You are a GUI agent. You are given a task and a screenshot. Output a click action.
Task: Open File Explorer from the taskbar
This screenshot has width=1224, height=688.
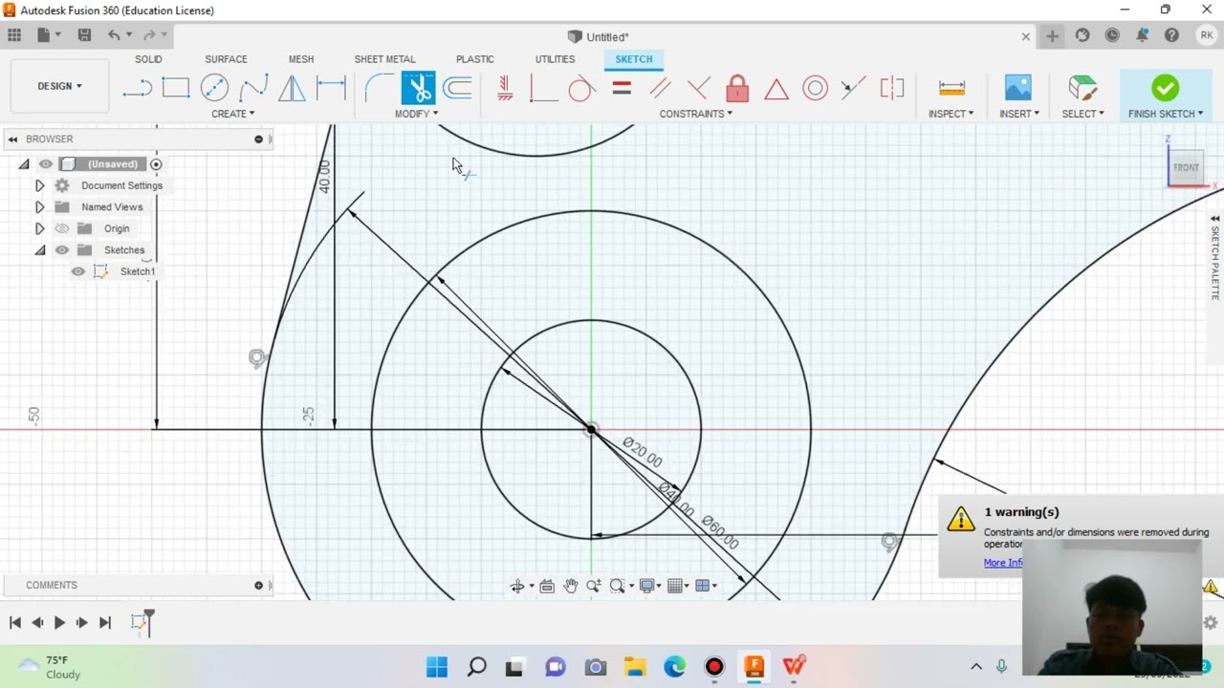[x=635, y=667]
